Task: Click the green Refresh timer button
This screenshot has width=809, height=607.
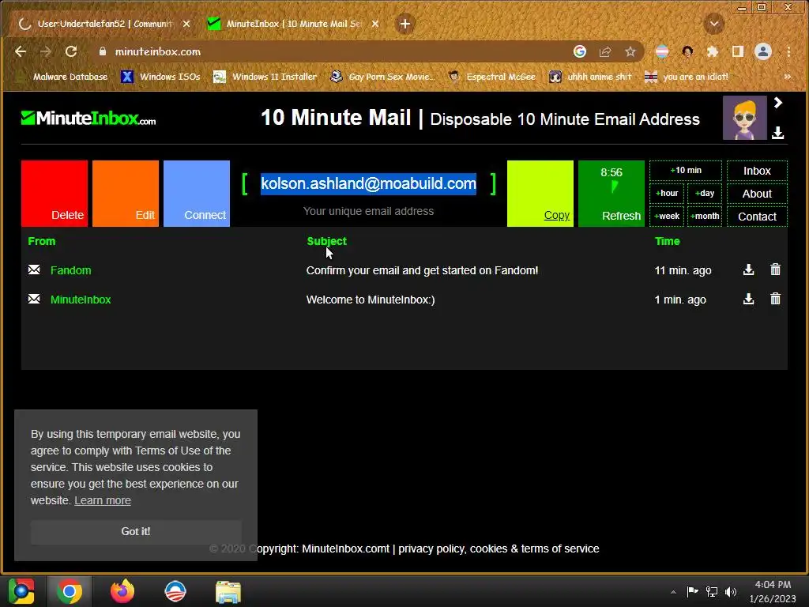Action: click(611, 194)
